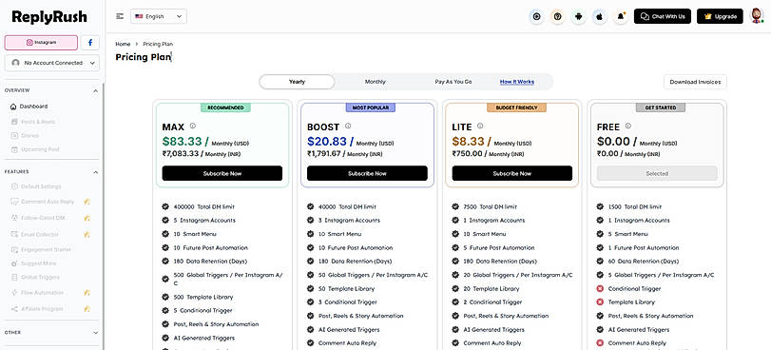The image size is (771, 350).
Task: Open the Android app icon
Action: tap(579, 16)
